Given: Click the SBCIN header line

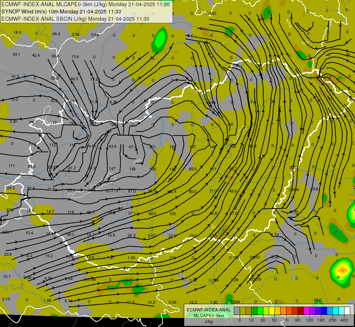Looking at the screenshot, I should (75, 19).
